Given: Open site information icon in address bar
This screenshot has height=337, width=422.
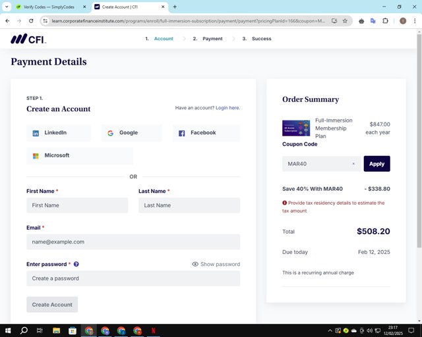Looking at the screenshot, I should [x=45, y=20].
